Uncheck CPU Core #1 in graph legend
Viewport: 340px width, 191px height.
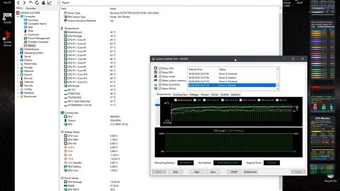pyautogui.click(x=204, y=100)
